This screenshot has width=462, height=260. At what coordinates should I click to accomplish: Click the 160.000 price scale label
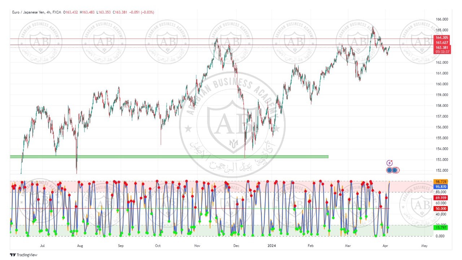[442, 84]
